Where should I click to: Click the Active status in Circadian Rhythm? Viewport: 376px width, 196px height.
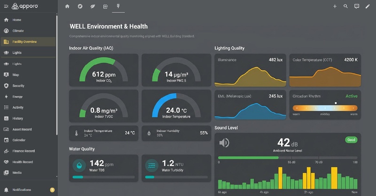pos(351,96)
